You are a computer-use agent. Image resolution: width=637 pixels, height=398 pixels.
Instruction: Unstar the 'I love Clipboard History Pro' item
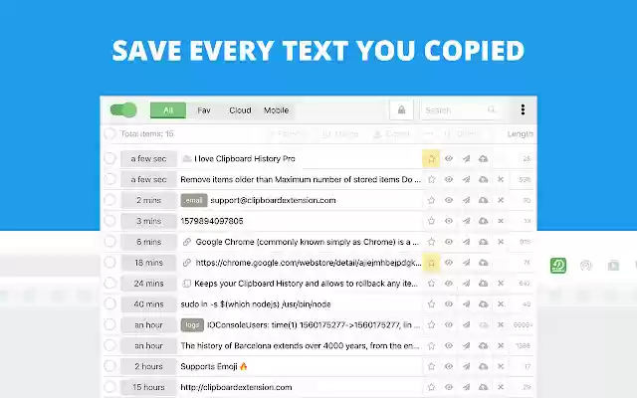(431, 158)
